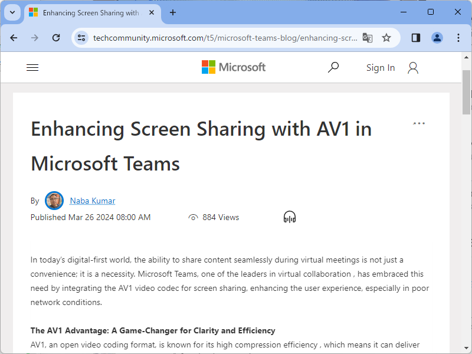Open author Naba Kumar's profile link

(x=93, y=201)
